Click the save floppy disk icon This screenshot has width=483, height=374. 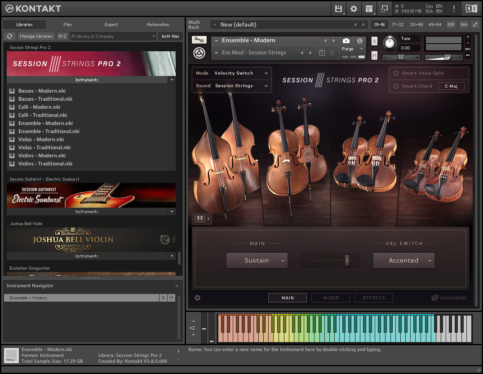(x=338, y=9)
